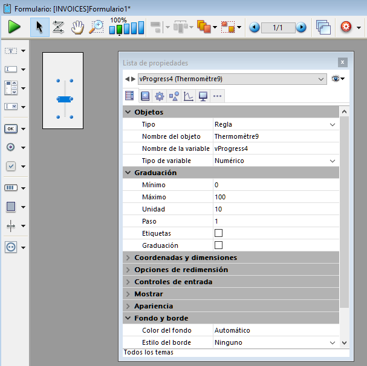Viewport: 367px width, 366px height.
Task: Select the arrow pointer tool
Action: pos(40,27)
